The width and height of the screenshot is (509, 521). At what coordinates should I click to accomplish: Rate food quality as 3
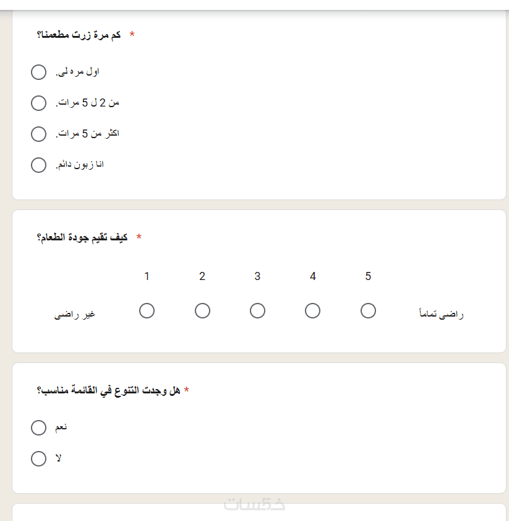(257, 310)
